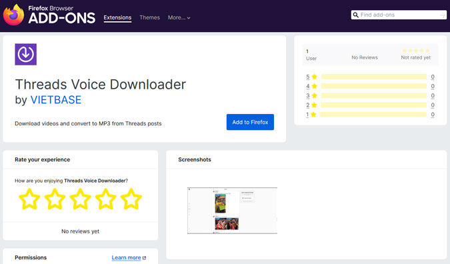Click the search magnifier icon
The width and height of the screenshot is (450, 264).
tap(355, 15)
